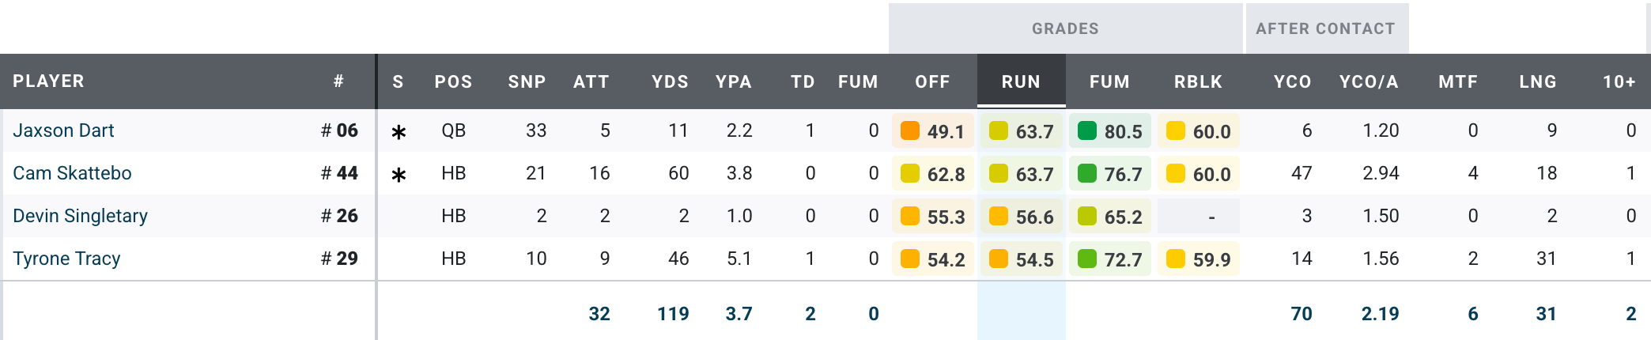
Task: Select the AFTER CONTACT group header
Action: (1325, 28)
